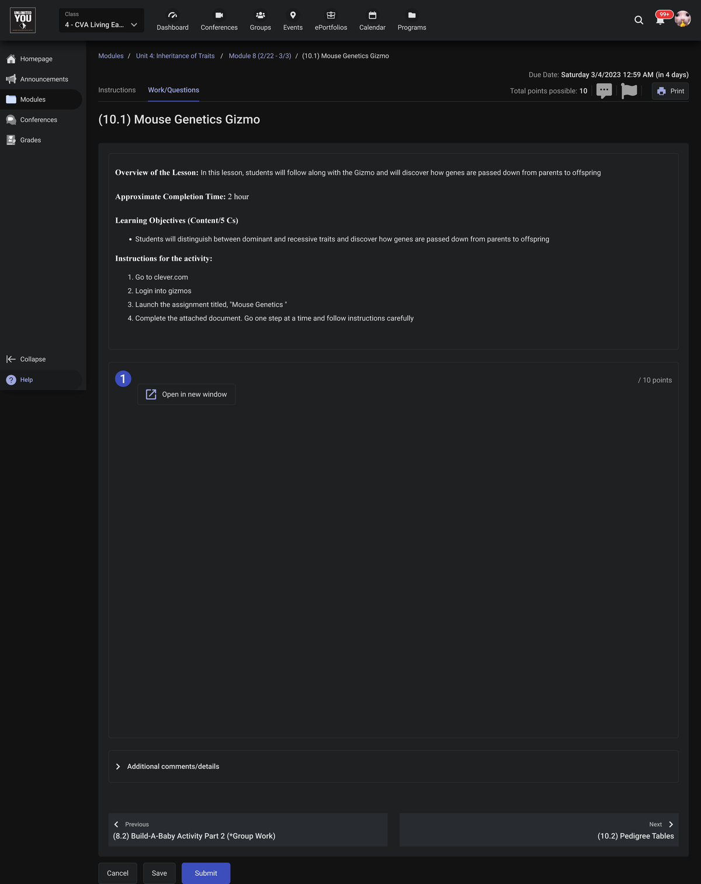701x884 pixels.
Task: Open the document in new window
Action: click(186, 395)
